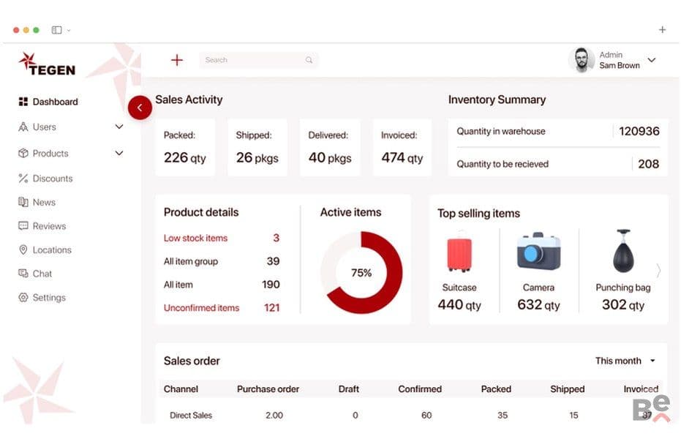Screen dimensions: 681x439
Task: Click the Discounts percent icon
Action: tap(23, 179)
